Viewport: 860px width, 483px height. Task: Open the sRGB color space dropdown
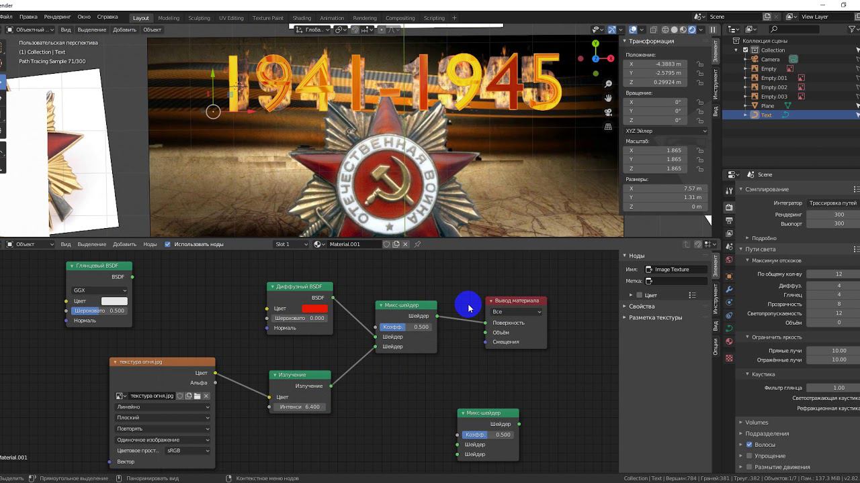coord(187,451)
